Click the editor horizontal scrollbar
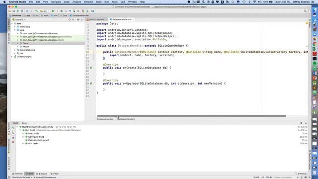The image size is (318, 179). click(191, 116)
